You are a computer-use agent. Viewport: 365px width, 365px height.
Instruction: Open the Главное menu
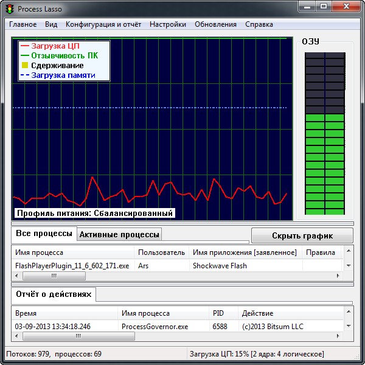click(23, 24)
